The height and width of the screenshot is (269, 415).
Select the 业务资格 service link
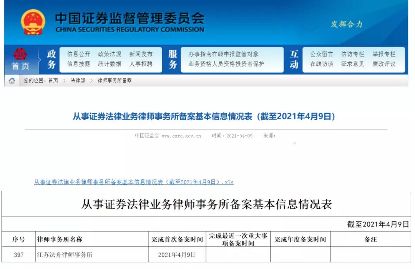(200, 64)
